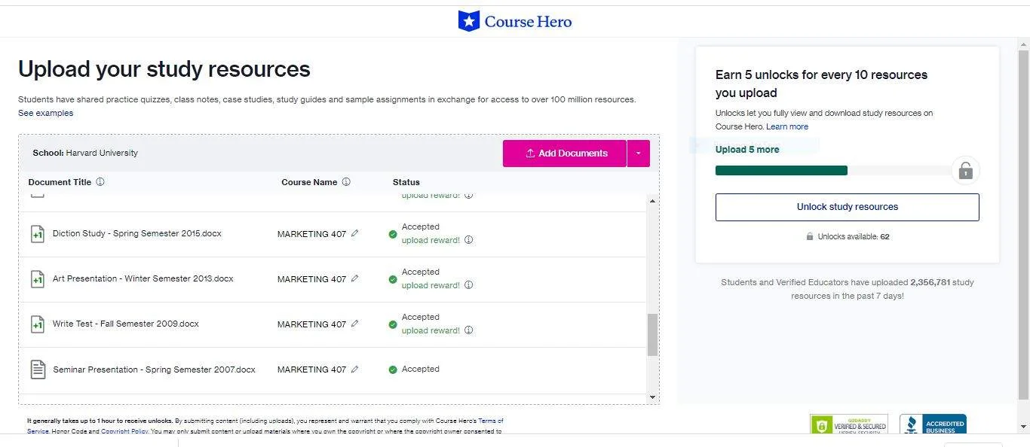Expand the Add Documents dropdown arrow
The width and height of the screenshot is (1030, 447).
point(639,154)
